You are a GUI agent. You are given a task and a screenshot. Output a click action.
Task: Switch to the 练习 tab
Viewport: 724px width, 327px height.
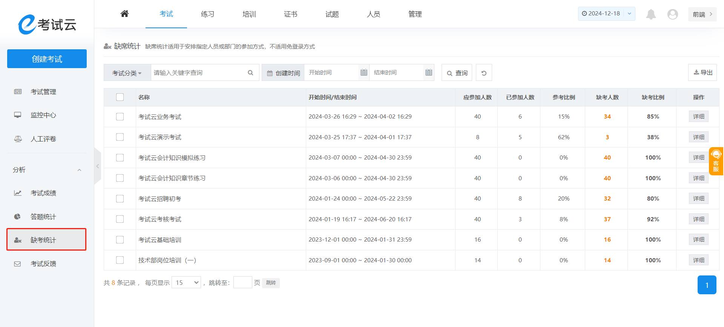pos(207,14)
